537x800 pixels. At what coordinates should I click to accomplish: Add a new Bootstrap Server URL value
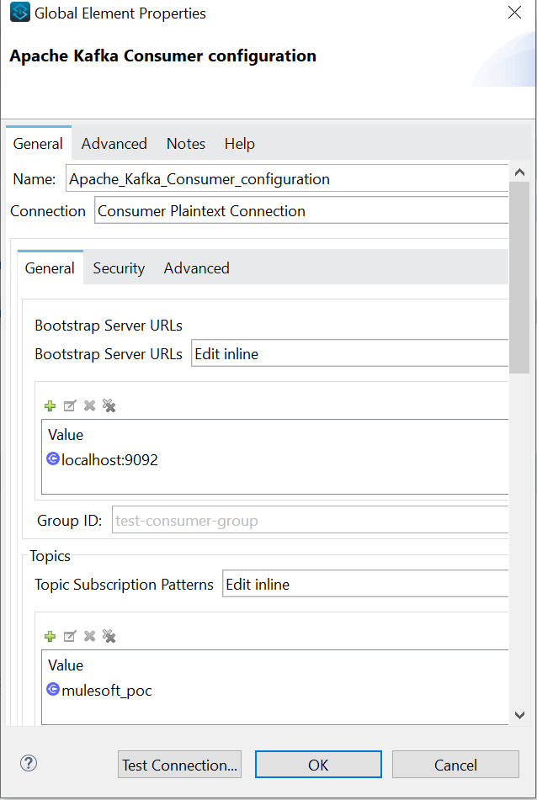(x=50, y=405)
